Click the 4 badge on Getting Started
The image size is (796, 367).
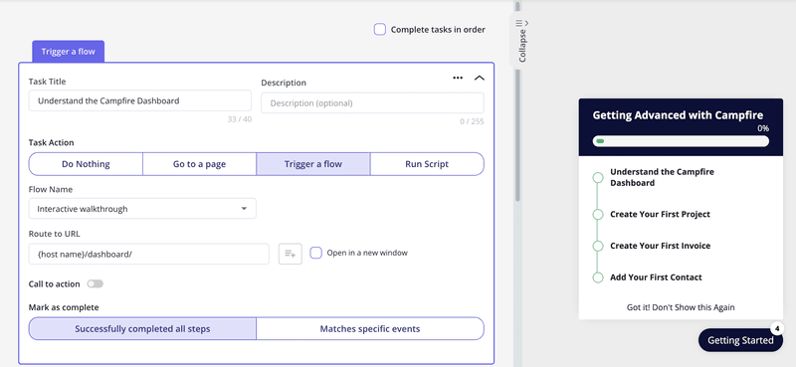[x=777, y=328]
